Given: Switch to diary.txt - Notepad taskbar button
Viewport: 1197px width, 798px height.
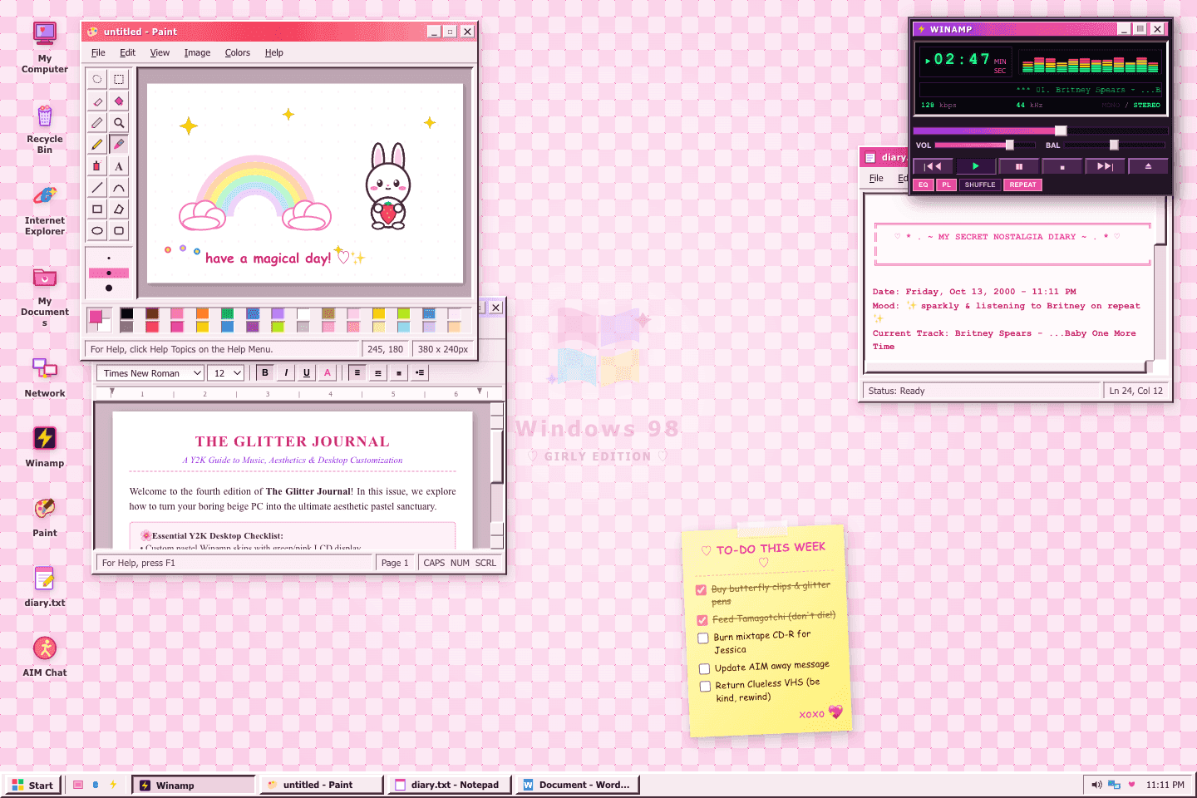Looking at the screenshot, I should 449,785.
